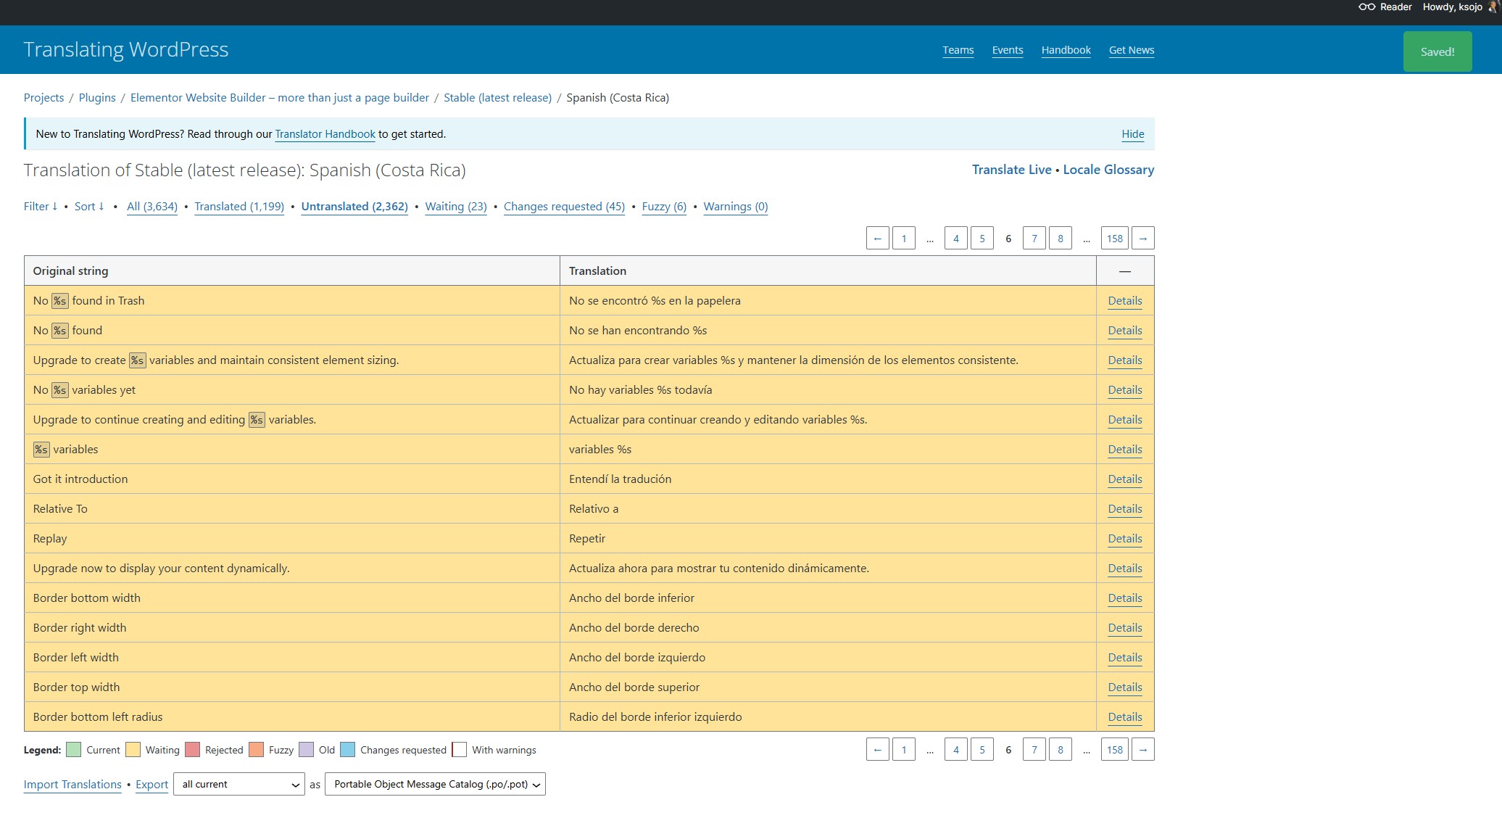Open Details for 'Border bottom left radius'
1502x818 pixels.
coord(1125,717)
